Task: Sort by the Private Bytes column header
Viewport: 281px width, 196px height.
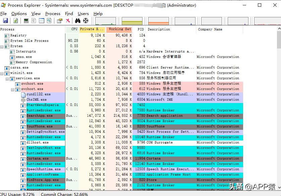Action: (92, 29)
